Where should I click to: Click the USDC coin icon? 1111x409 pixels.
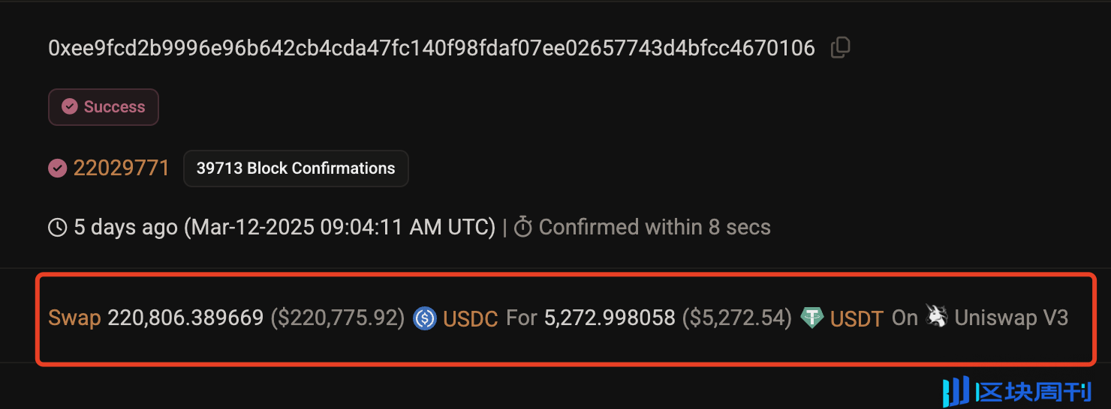tap(425, 318)
